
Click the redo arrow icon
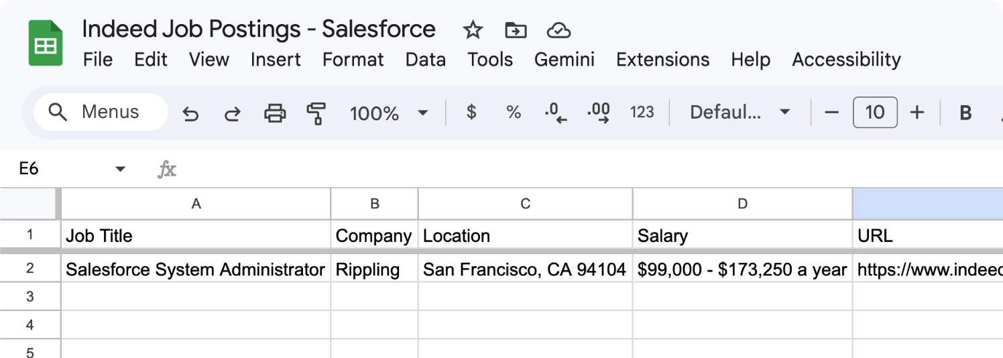click(232, 113)
